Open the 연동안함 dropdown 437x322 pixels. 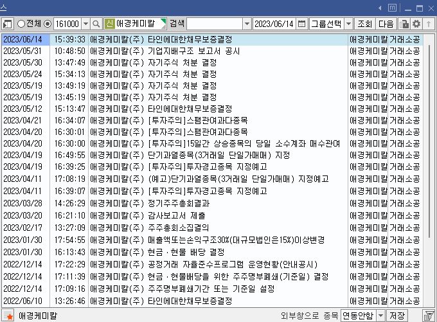pos(380,316)
